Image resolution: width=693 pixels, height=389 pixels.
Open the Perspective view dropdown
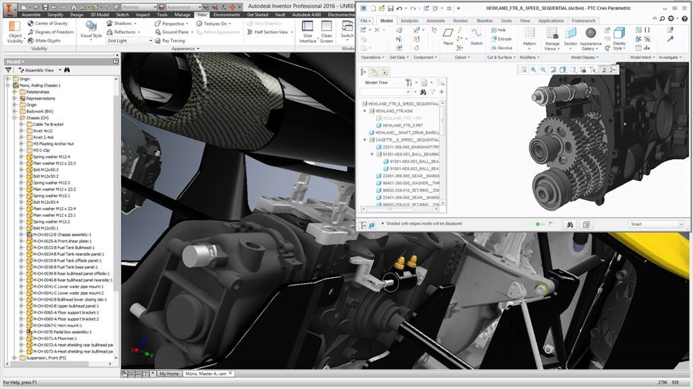(x=172, y=24)
